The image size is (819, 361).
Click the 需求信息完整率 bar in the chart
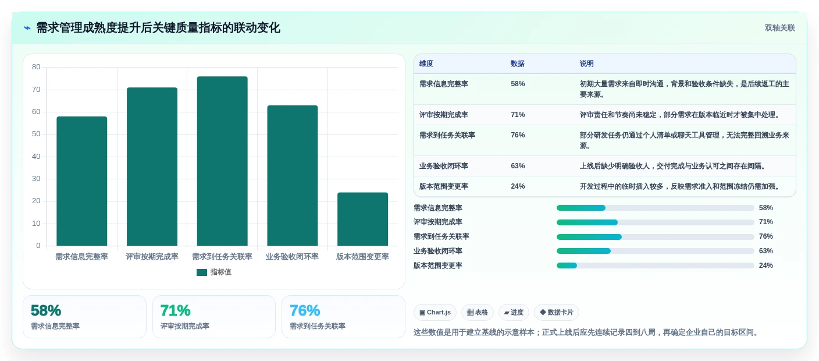pyautogui.click(x=82, y=181)
